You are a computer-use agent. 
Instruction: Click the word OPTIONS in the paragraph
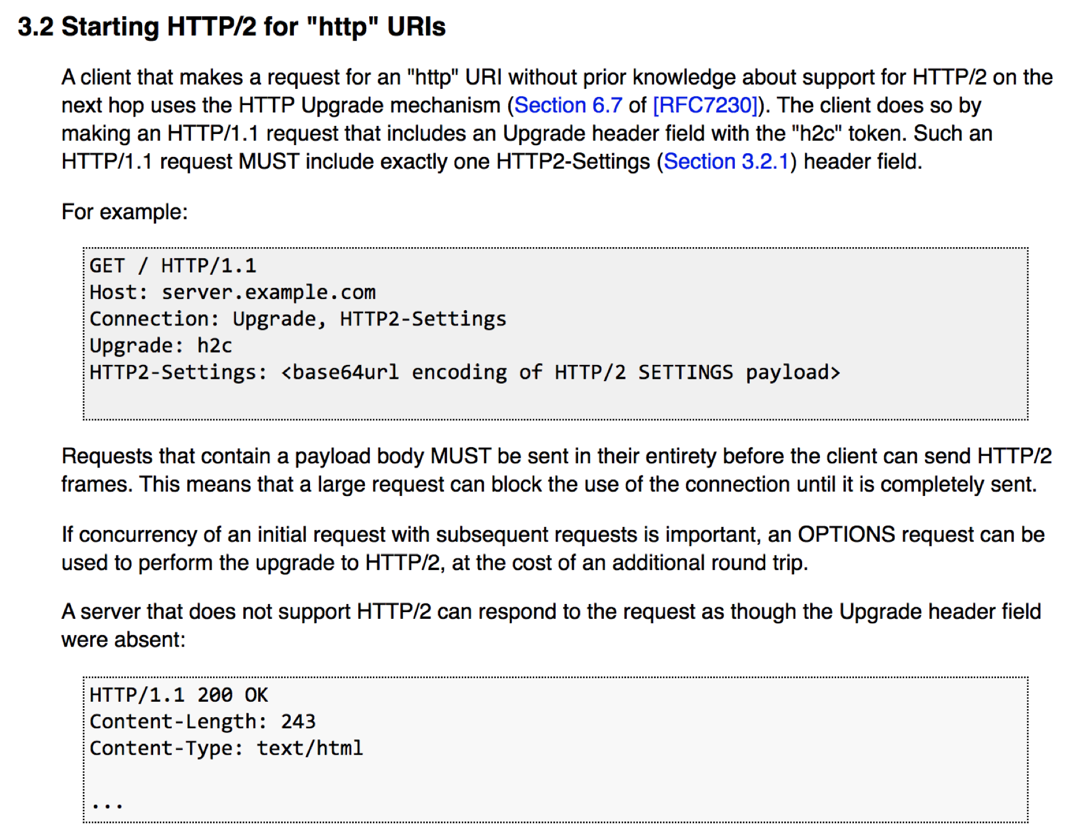[846, 534]
